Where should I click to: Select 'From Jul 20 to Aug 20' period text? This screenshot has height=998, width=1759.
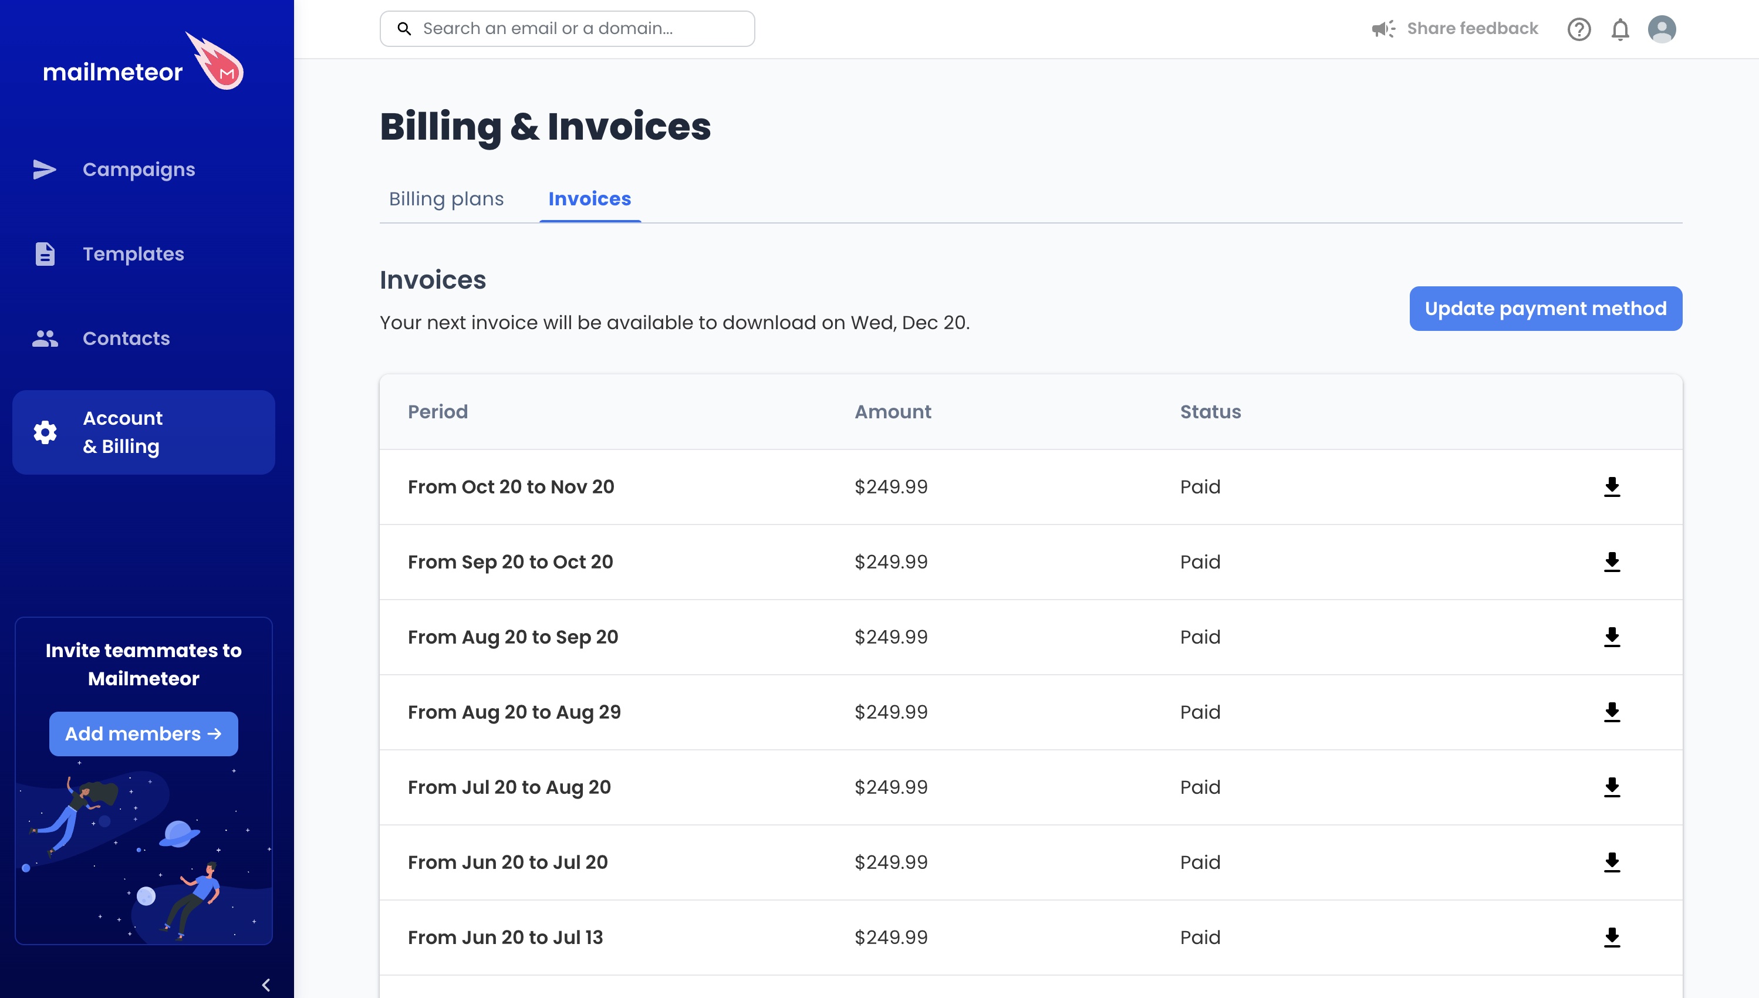click(509, 787)
